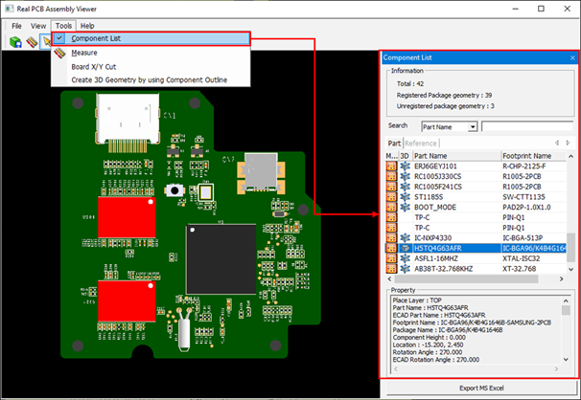Screen dimensions: 581x400
Task: Click the component search text field
Action: coord(526,126)
